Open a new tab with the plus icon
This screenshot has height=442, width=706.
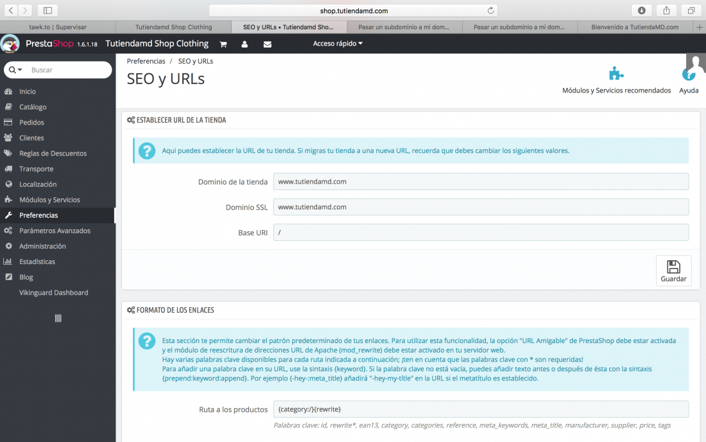[x=699, y=27]
